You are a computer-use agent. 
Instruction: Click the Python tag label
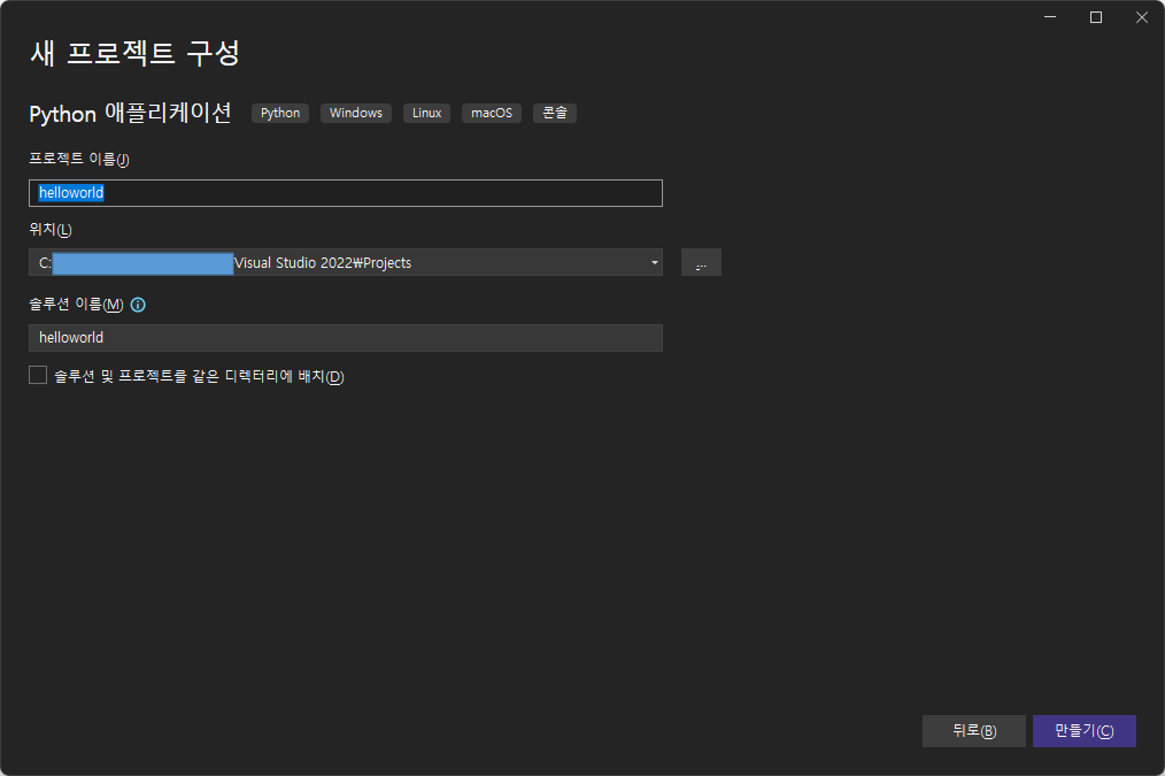tap(280, 113)
